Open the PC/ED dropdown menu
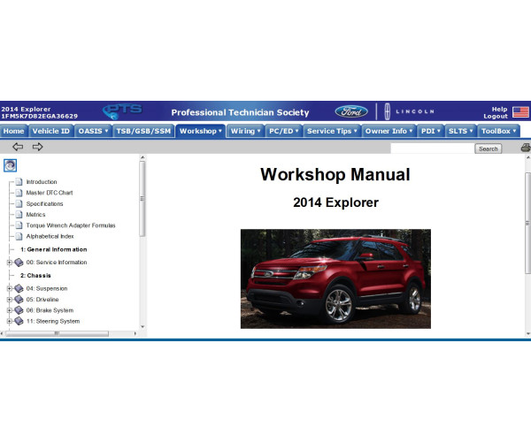Image resolution: width=531 pixels, height=442 pixels. click(x=284, y=131)
